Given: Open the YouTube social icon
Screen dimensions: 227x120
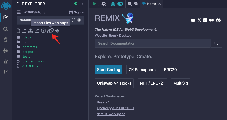Looking at the screenshot, I should pyautogui.click(x=193, y=20).
